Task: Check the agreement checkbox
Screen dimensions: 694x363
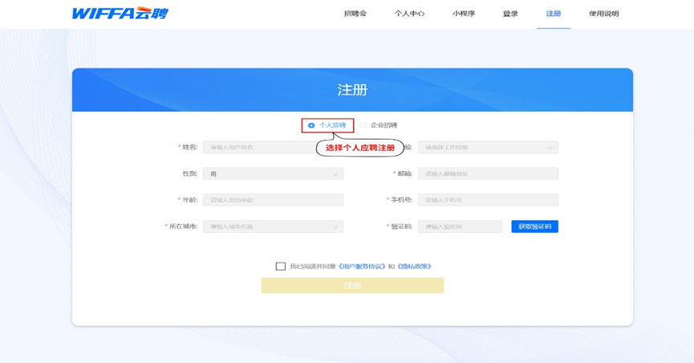Action: 280,267
